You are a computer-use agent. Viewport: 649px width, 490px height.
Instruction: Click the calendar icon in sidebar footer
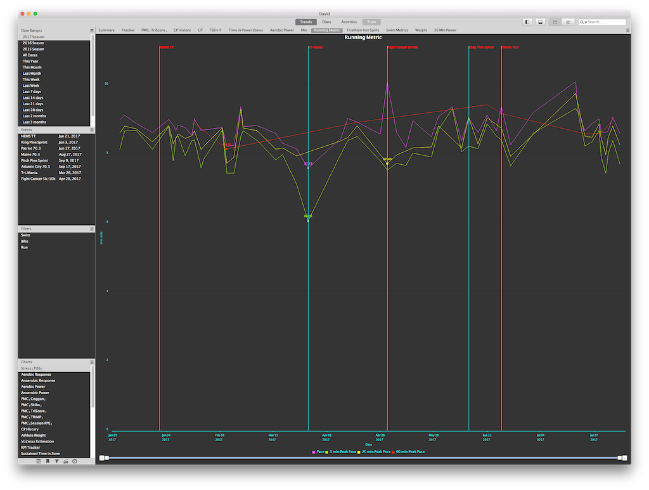click(x=39, y=461)
